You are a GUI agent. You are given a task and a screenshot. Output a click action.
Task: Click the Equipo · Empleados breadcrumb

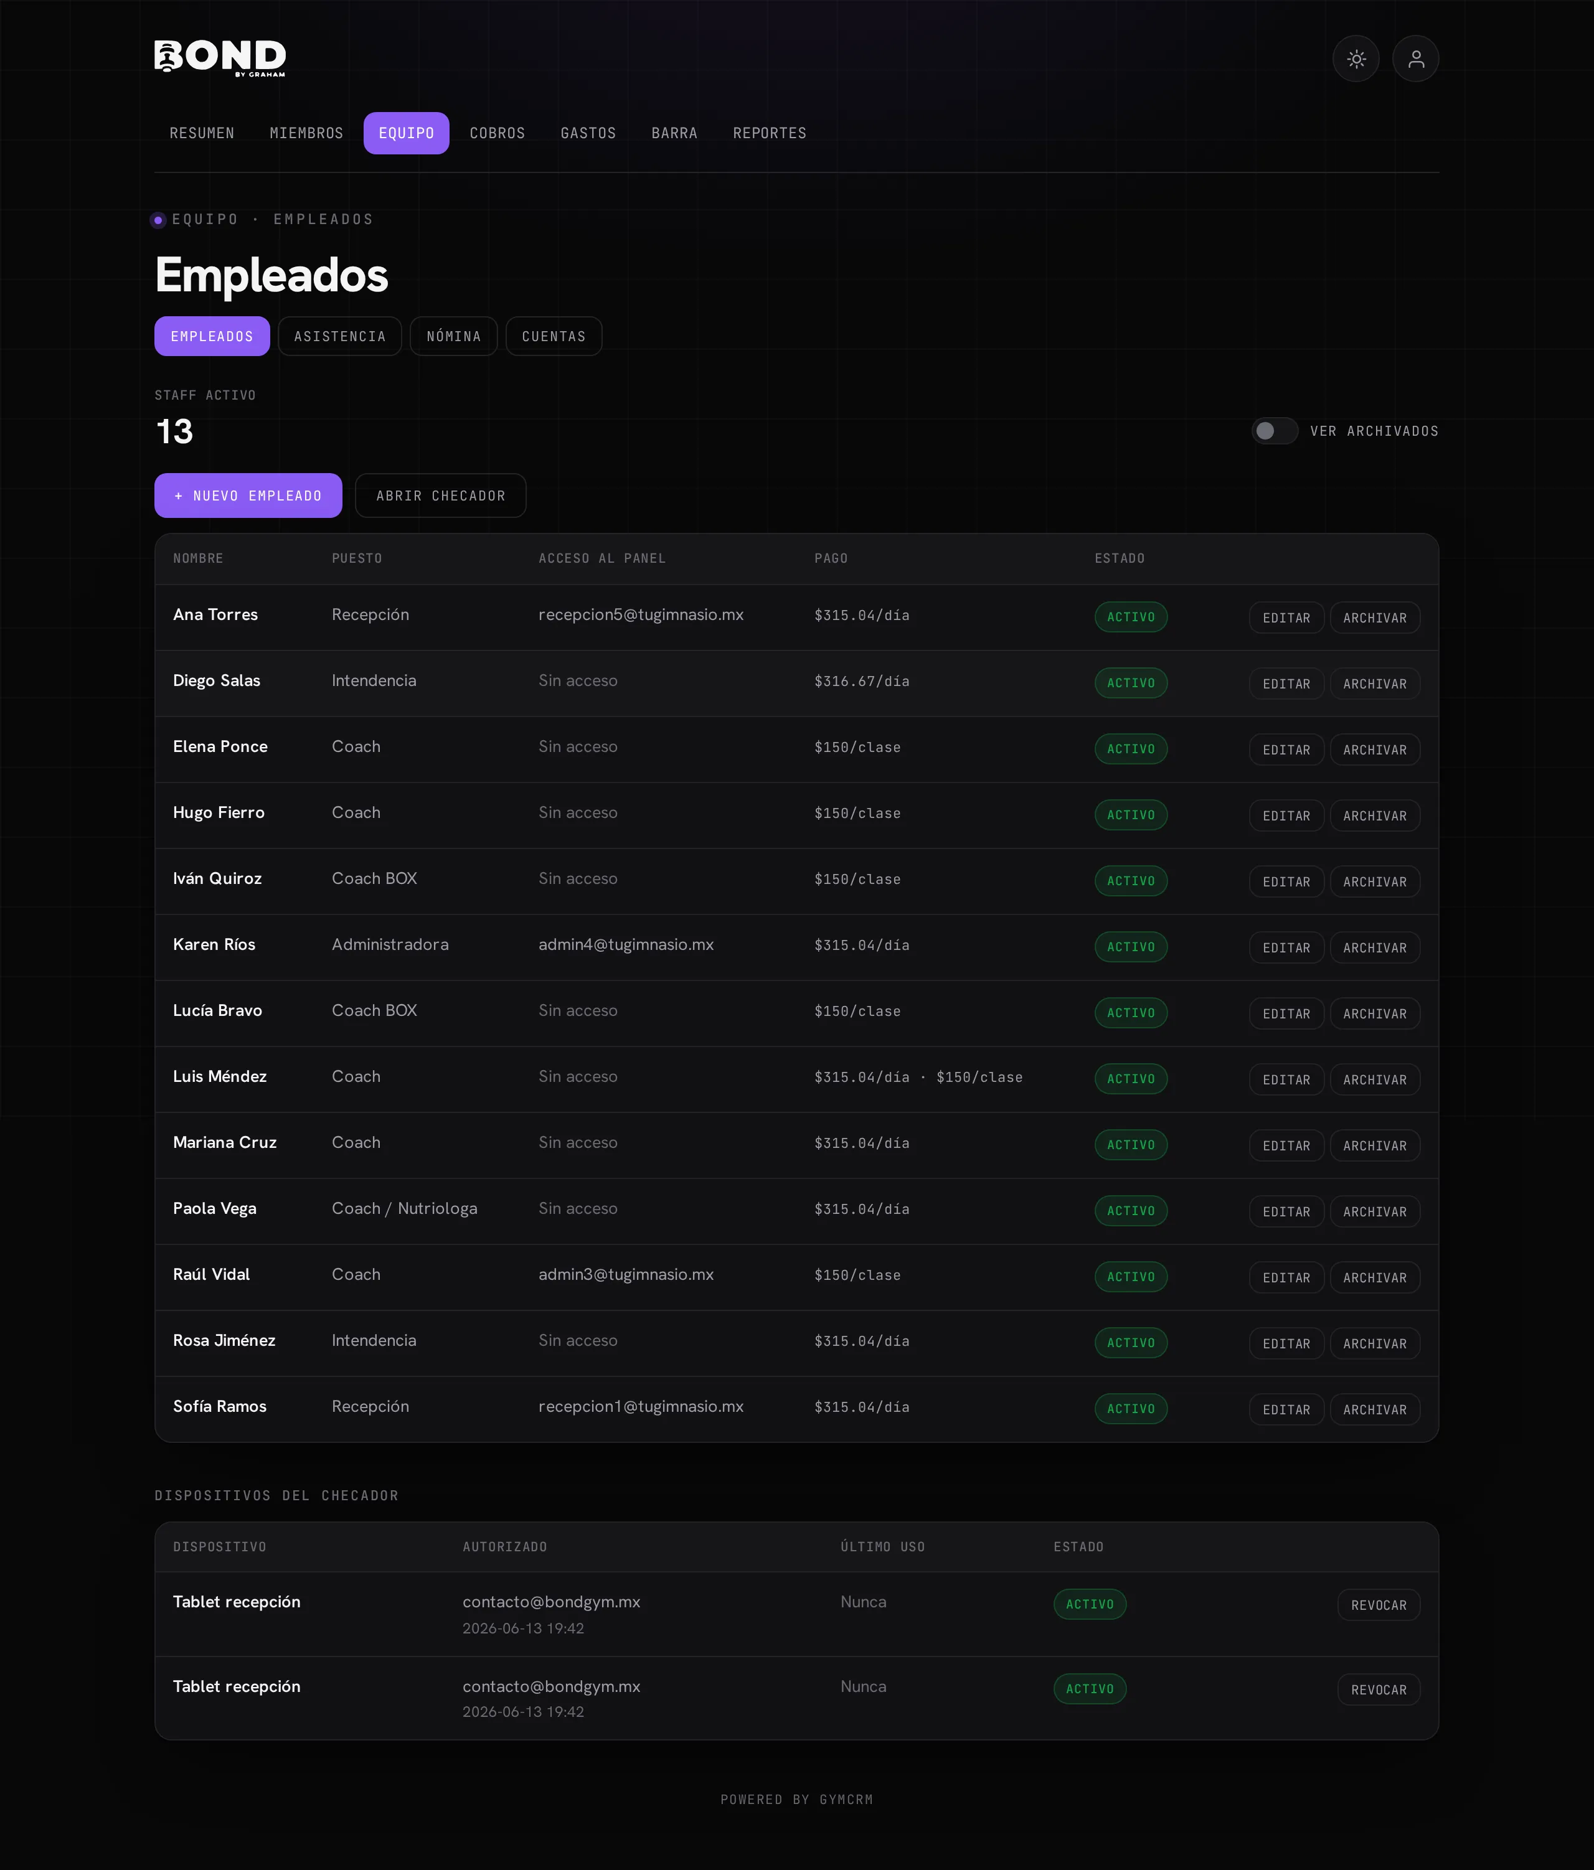(271, 219)
